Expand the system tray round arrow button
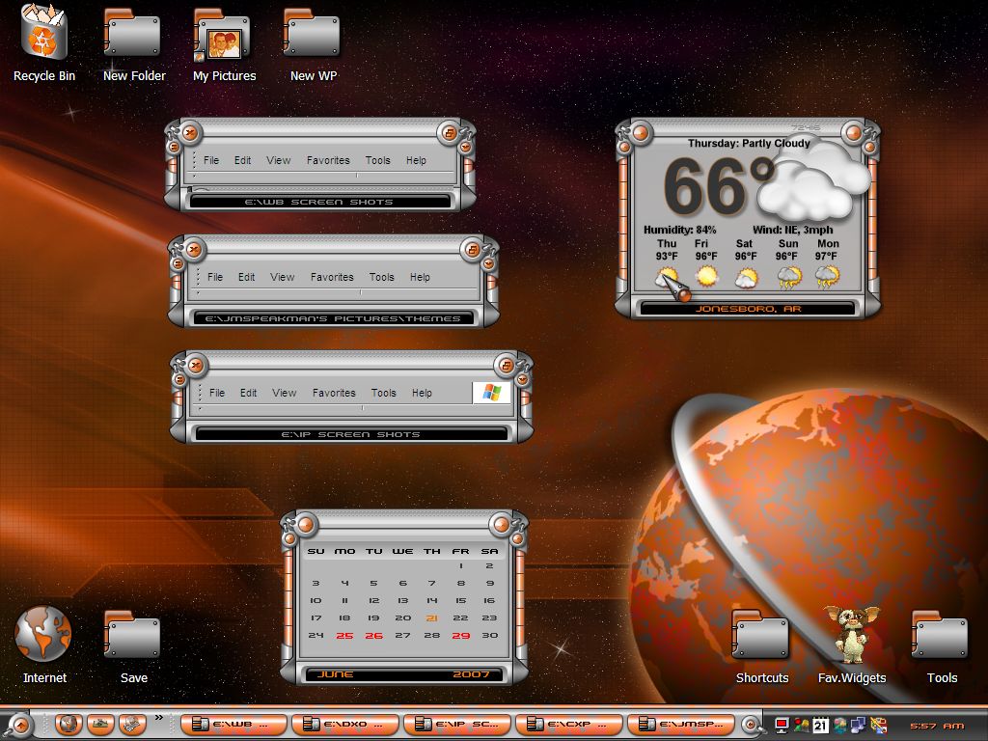This screenshot has height=741, width=988. coord(750,725)
